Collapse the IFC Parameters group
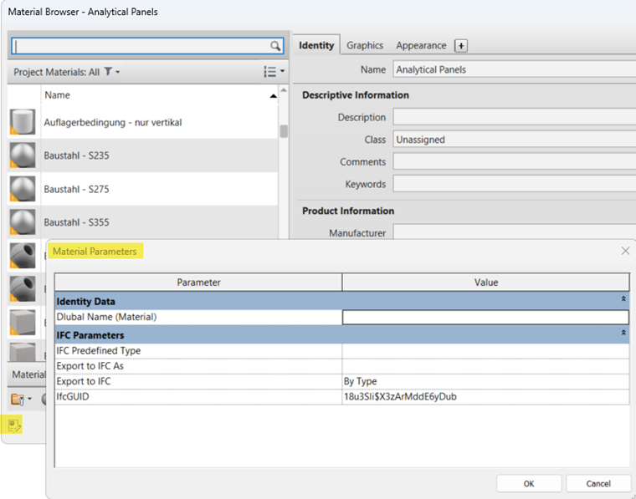Screen dimensions: 636x499 623,333
